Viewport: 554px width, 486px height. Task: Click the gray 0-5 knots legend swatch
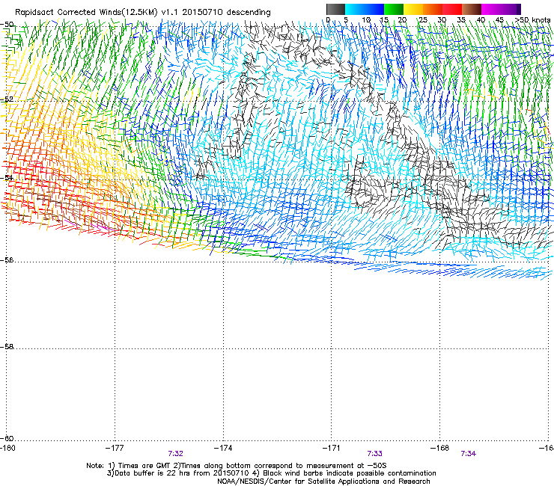point(335,9)
